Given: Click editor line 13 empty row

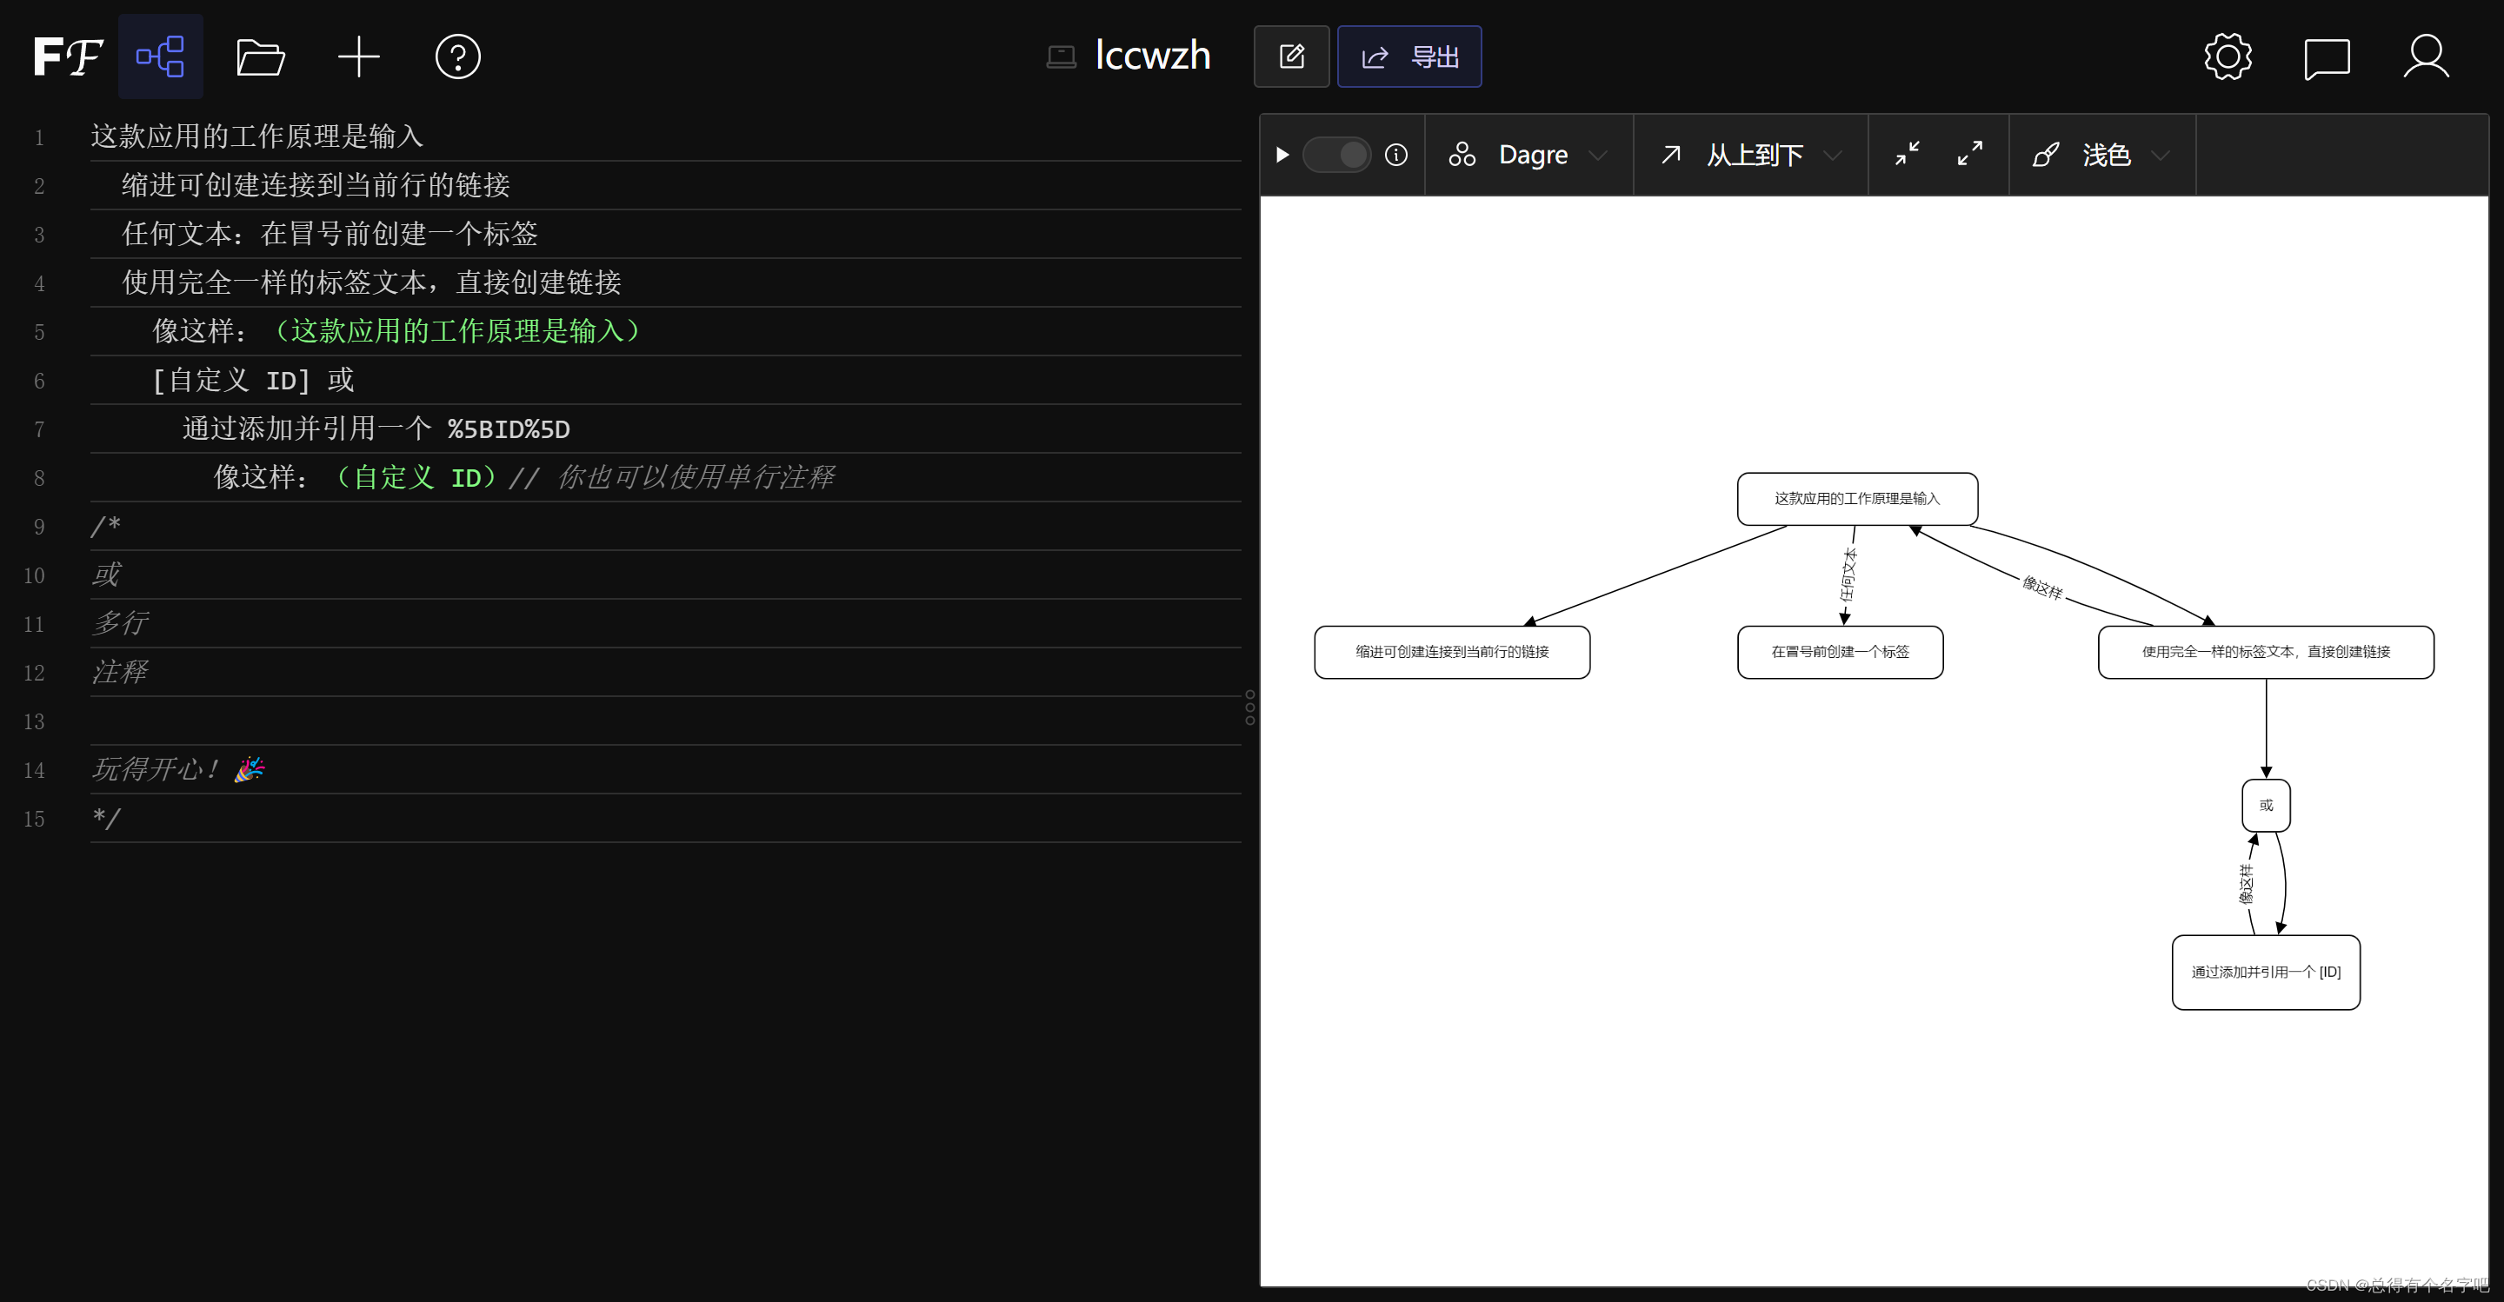Looking at the screenshot, I should pyautogui.click(x=661, y=721).
